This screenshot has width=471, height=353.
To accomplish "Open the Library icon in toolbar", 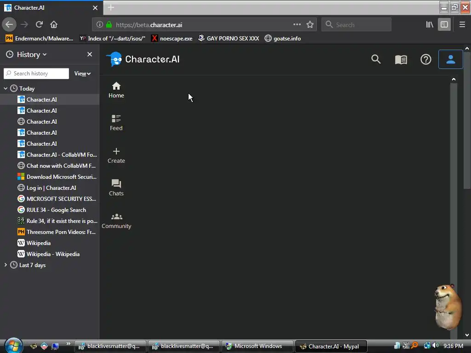I will pos(430,25).
